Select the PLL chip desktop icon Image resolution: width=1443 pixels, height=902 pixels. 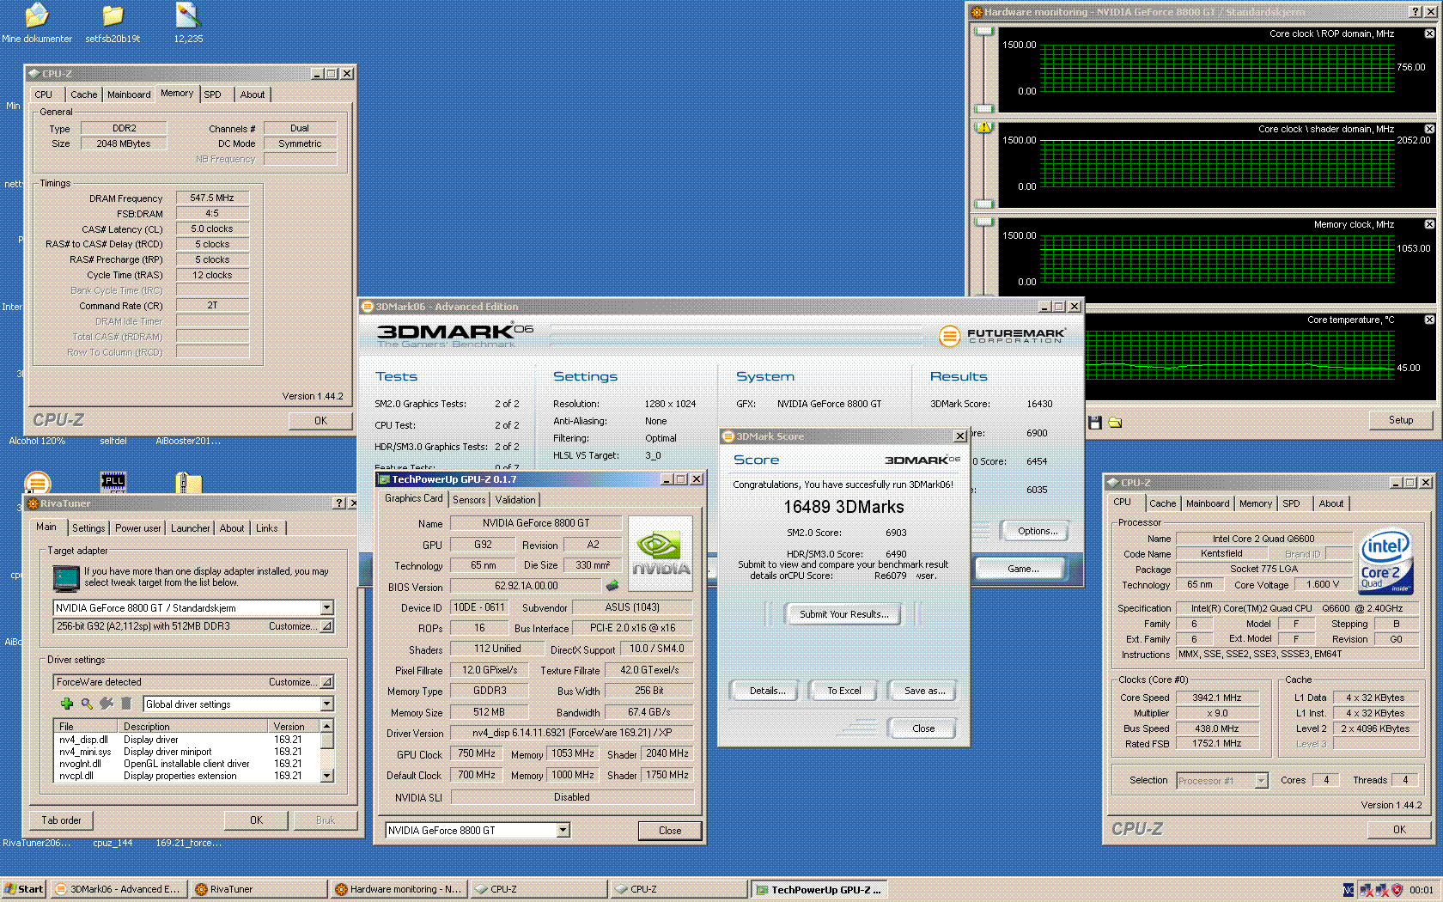[113, 481]
